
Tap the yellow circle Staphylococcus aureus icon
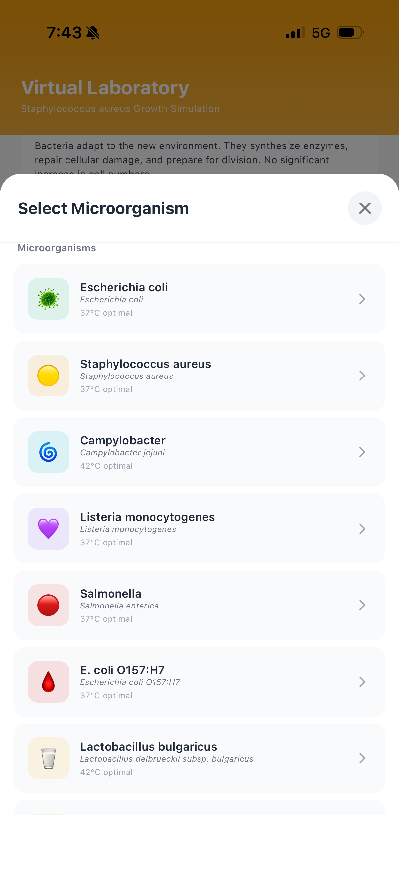(49, 376)
